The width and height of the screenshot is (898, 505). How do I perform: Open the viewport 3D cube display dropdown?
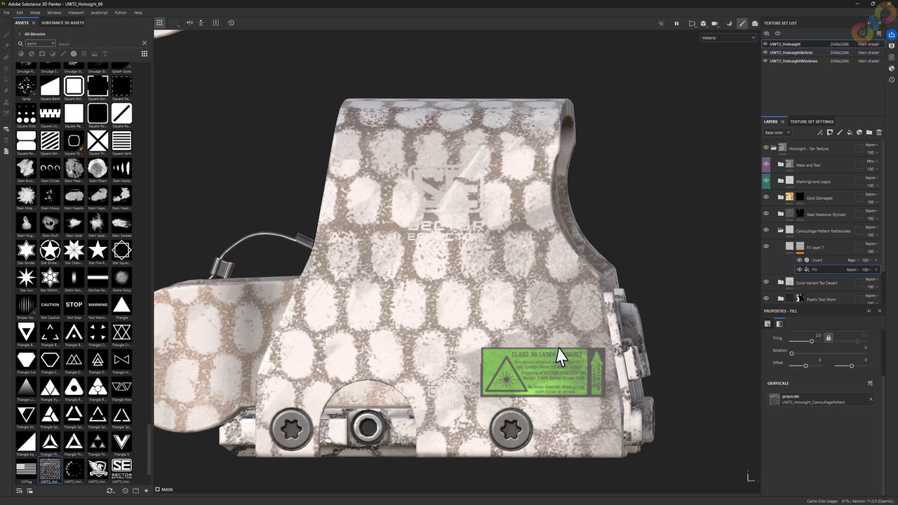704,23
